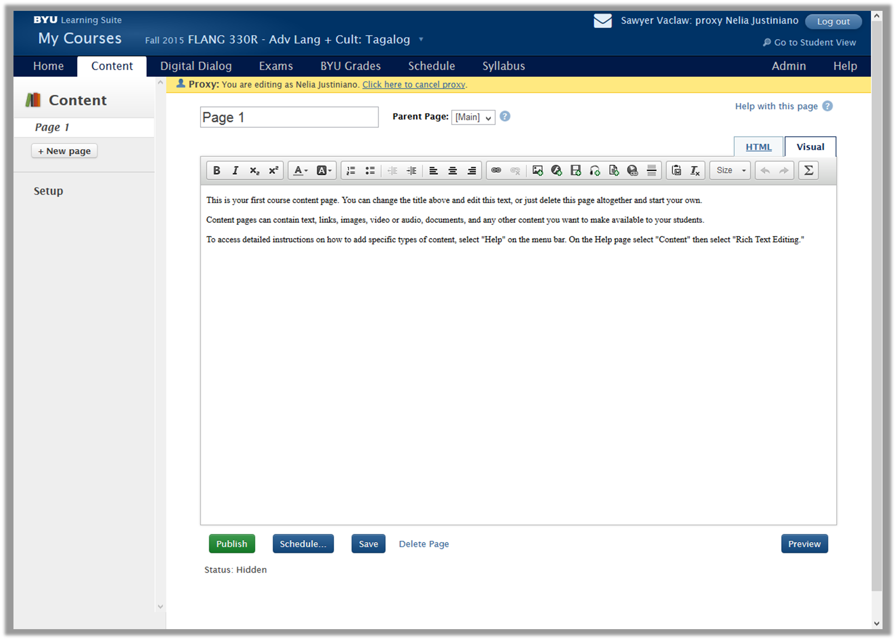Insert a hyperlink with the link icon
896x640 pixels.
point(496,170)
